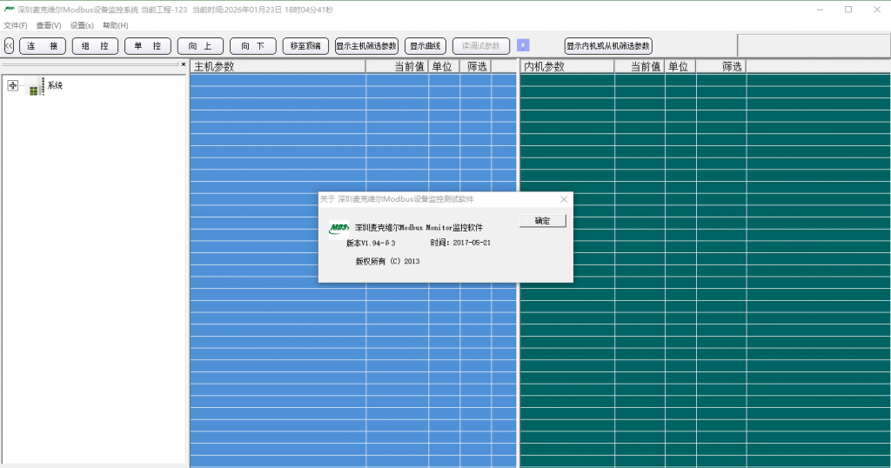891x468 pixels.
Task: Expand the 系统 tree node
Action: (x=12, y=85)
